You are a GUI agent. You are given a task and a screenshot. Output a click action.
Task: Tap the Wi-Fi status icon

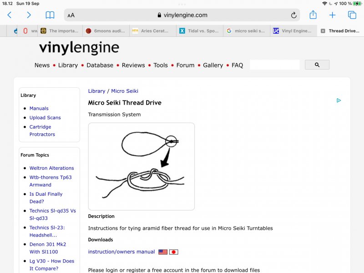point(324,4)
